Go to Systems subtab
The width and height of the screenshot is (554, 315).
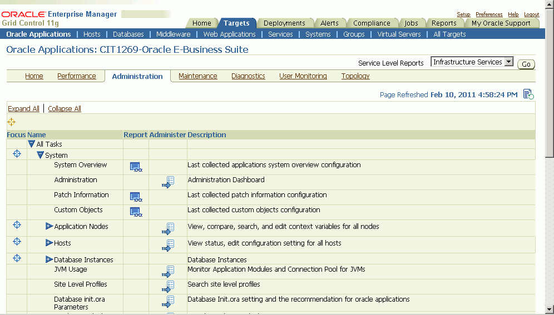click(318, 34)
